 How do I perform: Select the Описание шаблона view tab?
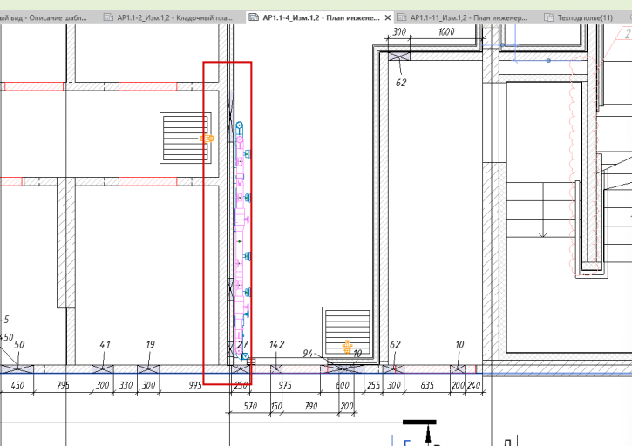pos(44,17)
